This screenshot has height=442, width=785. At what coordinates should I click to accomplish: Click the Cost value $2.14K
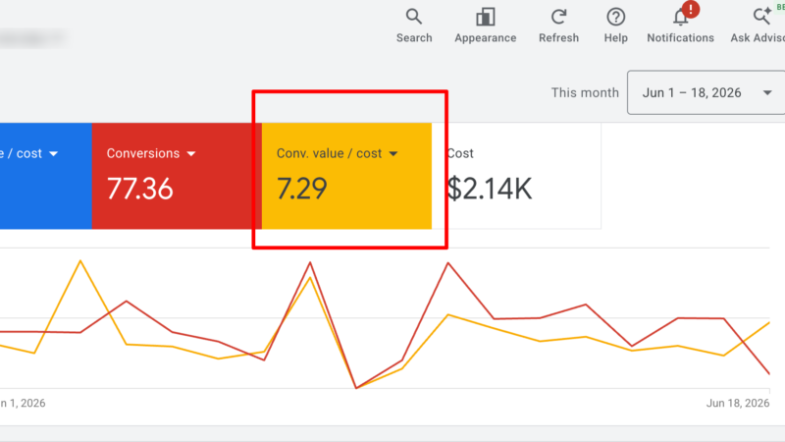(489, 189)
